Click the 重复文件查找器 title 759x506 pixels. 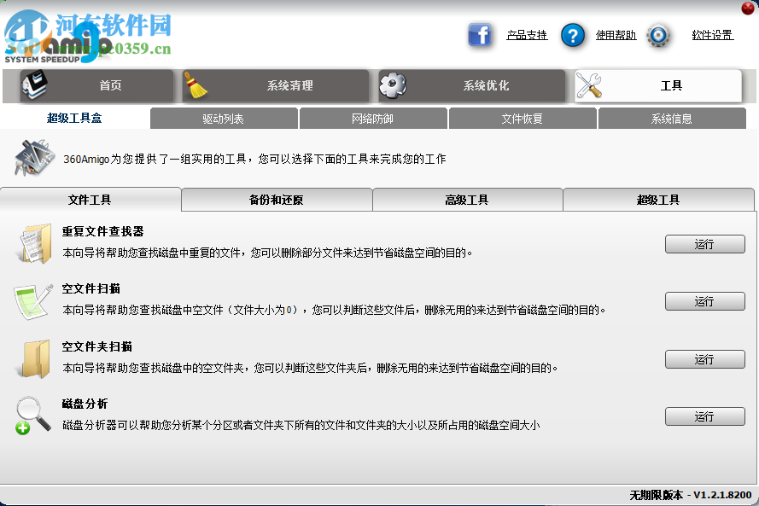[102, 231]
